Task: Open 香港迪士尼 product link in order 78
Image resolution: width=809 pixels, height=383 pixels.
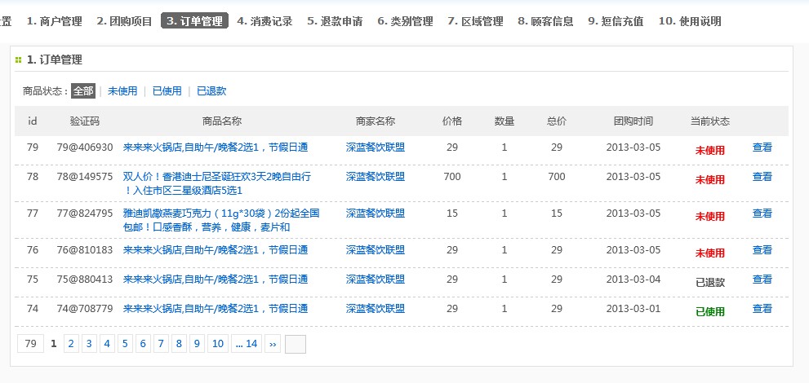Action: [x=216, y=183]
